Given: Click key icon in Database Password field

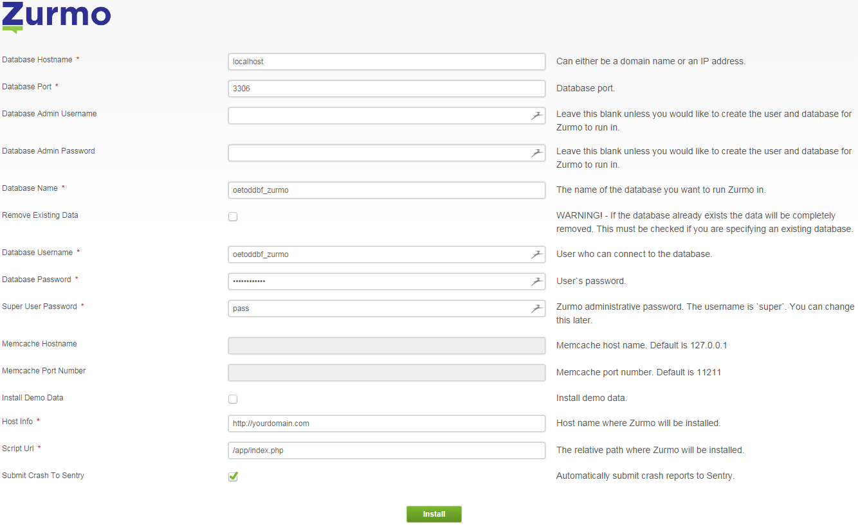Looking at the screenshot, I should coord(536,281).
